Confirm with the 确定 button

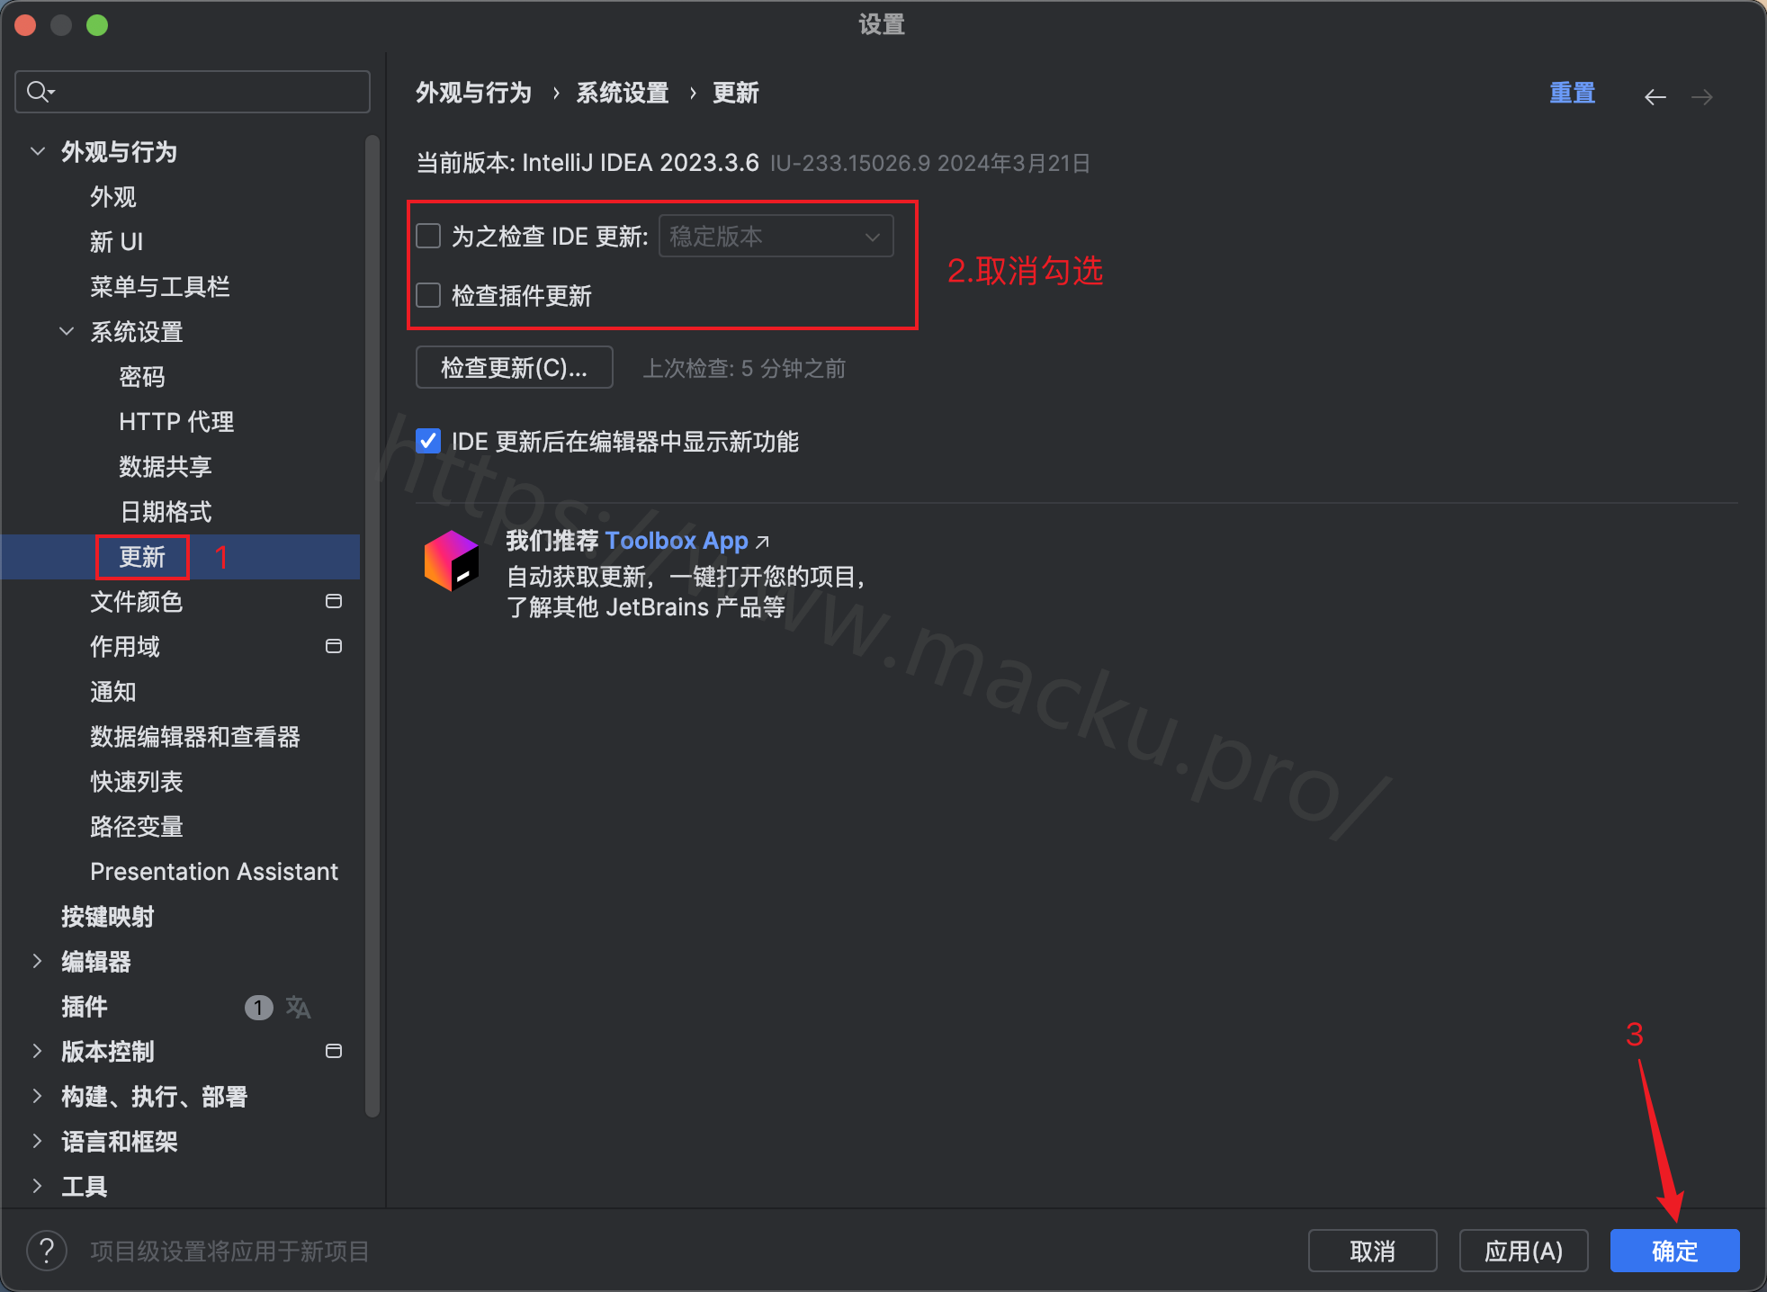[x=1675, y=1251]
